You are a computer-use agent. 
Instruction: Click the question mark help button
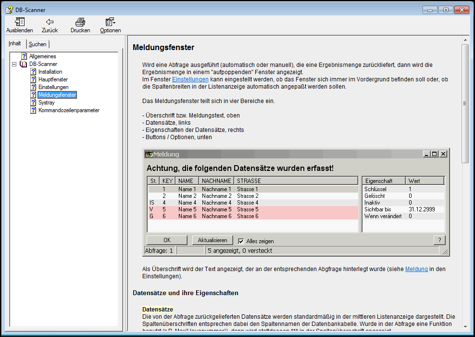tap(439, 240)
